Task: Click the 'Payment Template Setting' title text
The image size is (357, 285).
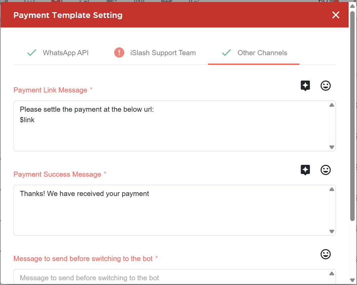Action: (x=68, y=15)
